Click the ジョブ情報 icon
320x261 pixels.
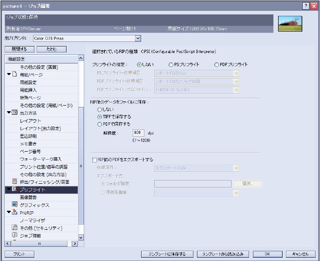coord(14,235)
